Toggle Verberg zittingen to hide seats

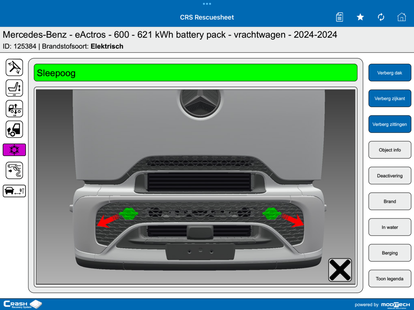coord(390,124)
